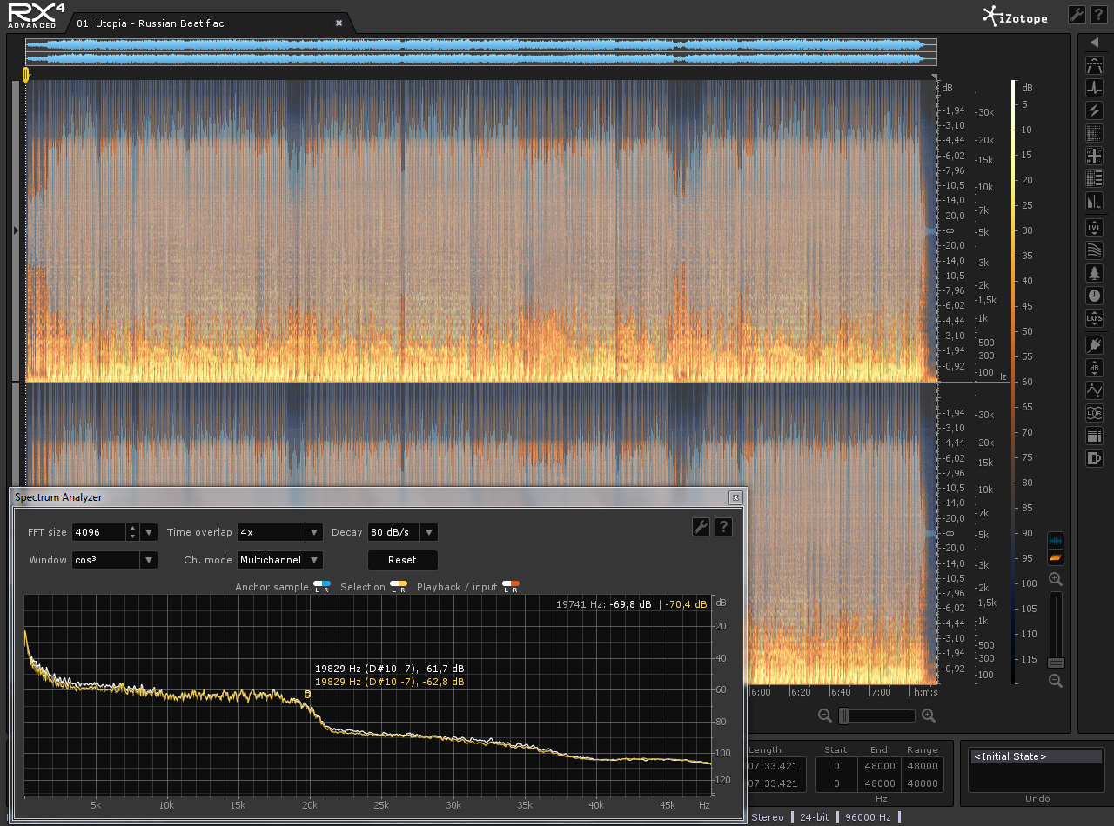
Task: Open the L/R Channel Operations module
Action: 1095,413
